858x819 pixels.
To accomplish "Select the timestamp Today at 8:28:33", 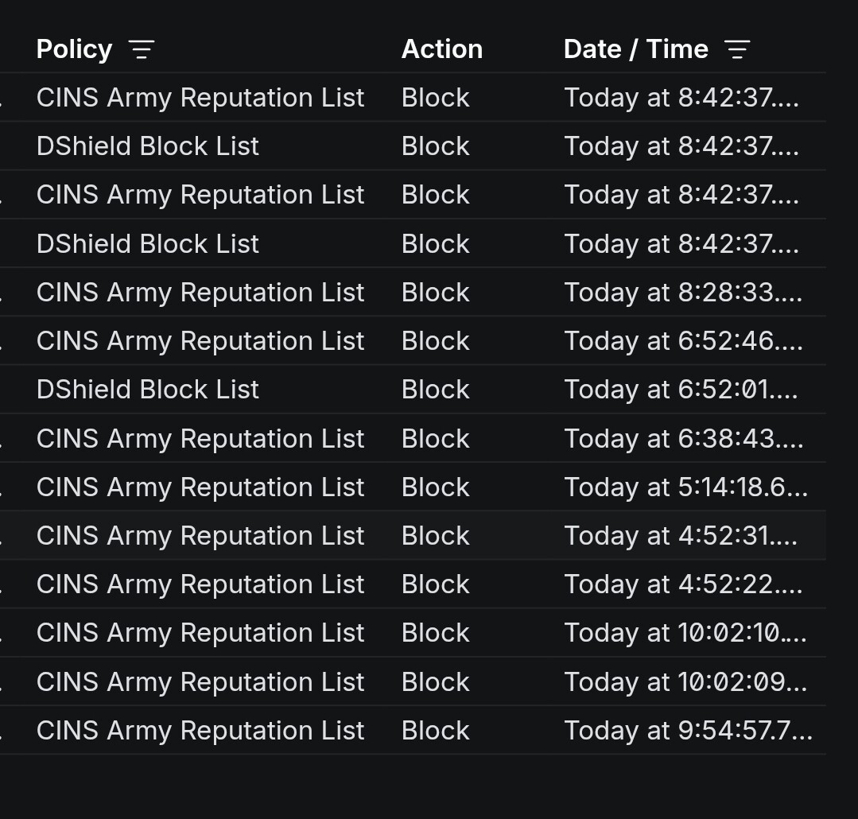I will (682, 293).
